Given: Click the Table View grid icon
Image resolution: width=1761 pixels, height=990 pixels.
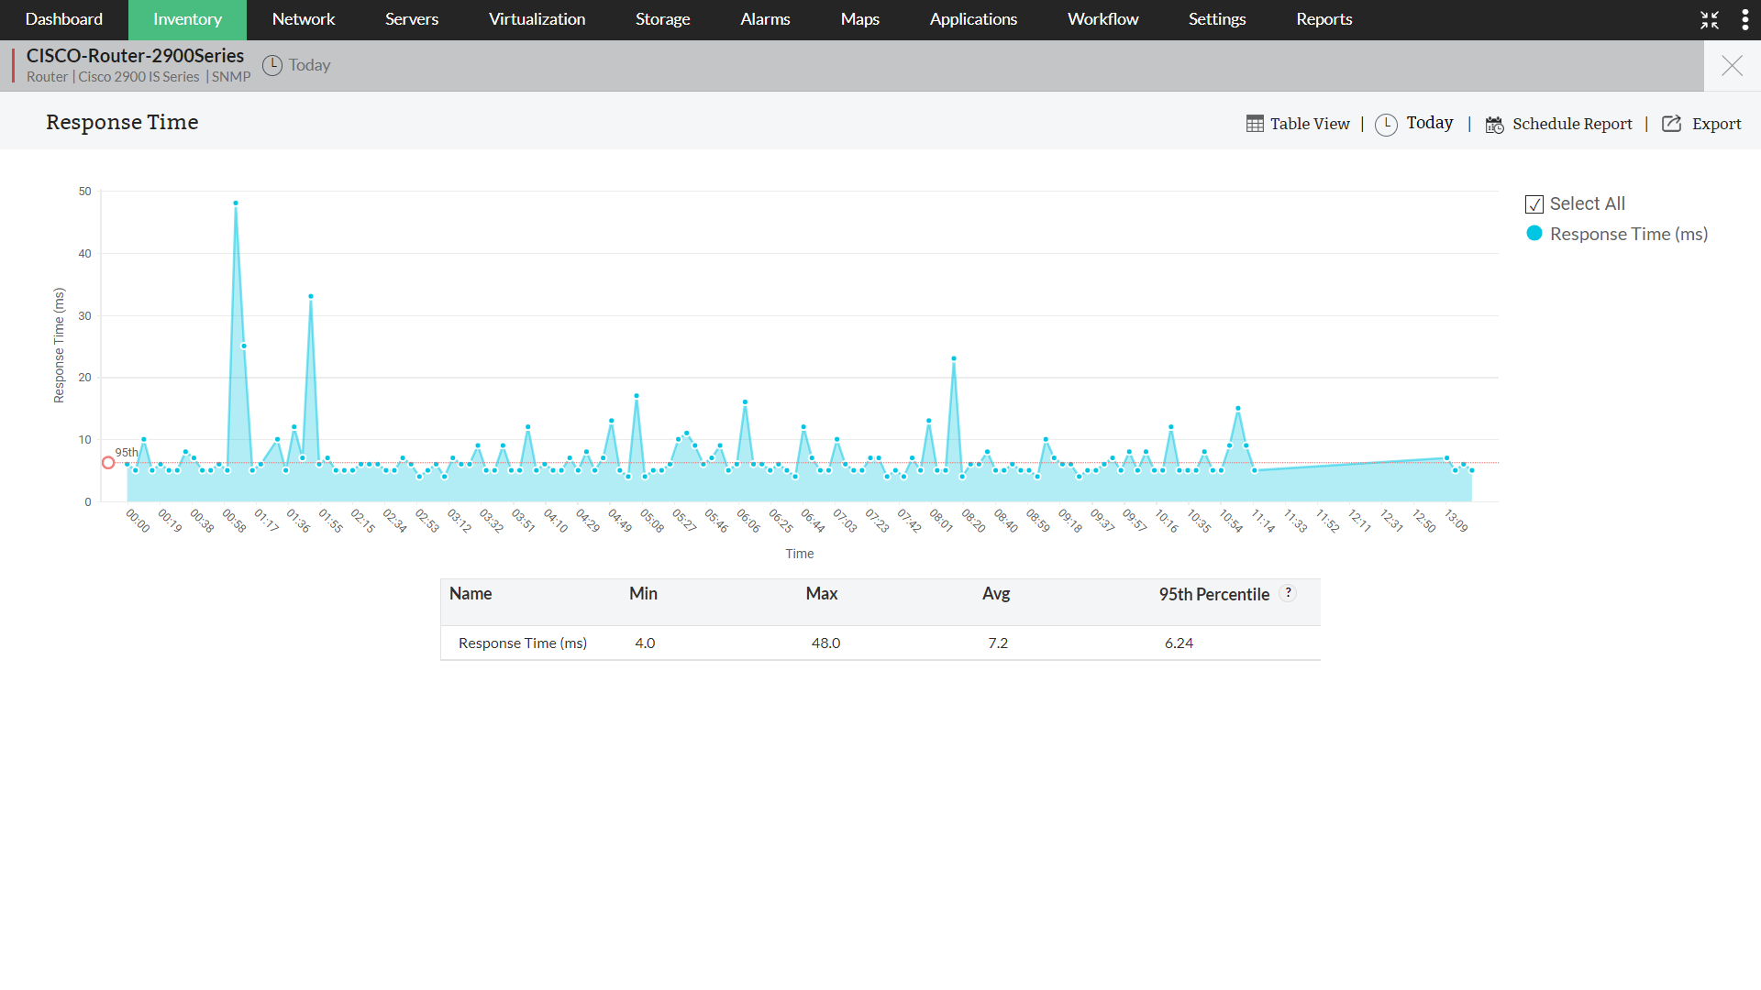Looking at the screenshot, I should click(1255, 124).
